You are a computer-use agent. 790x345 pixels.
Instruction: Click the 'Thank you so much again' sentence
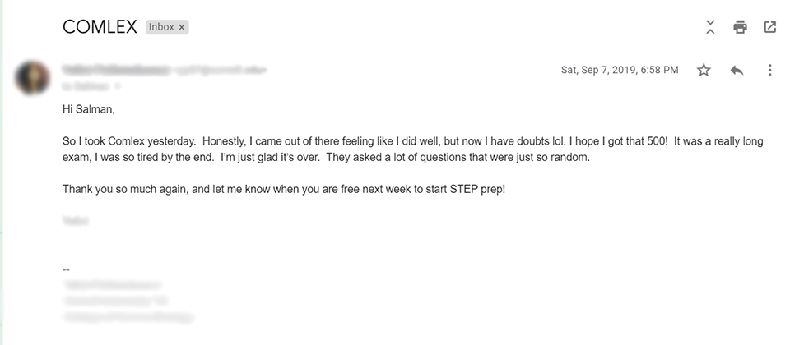point(284,190)
